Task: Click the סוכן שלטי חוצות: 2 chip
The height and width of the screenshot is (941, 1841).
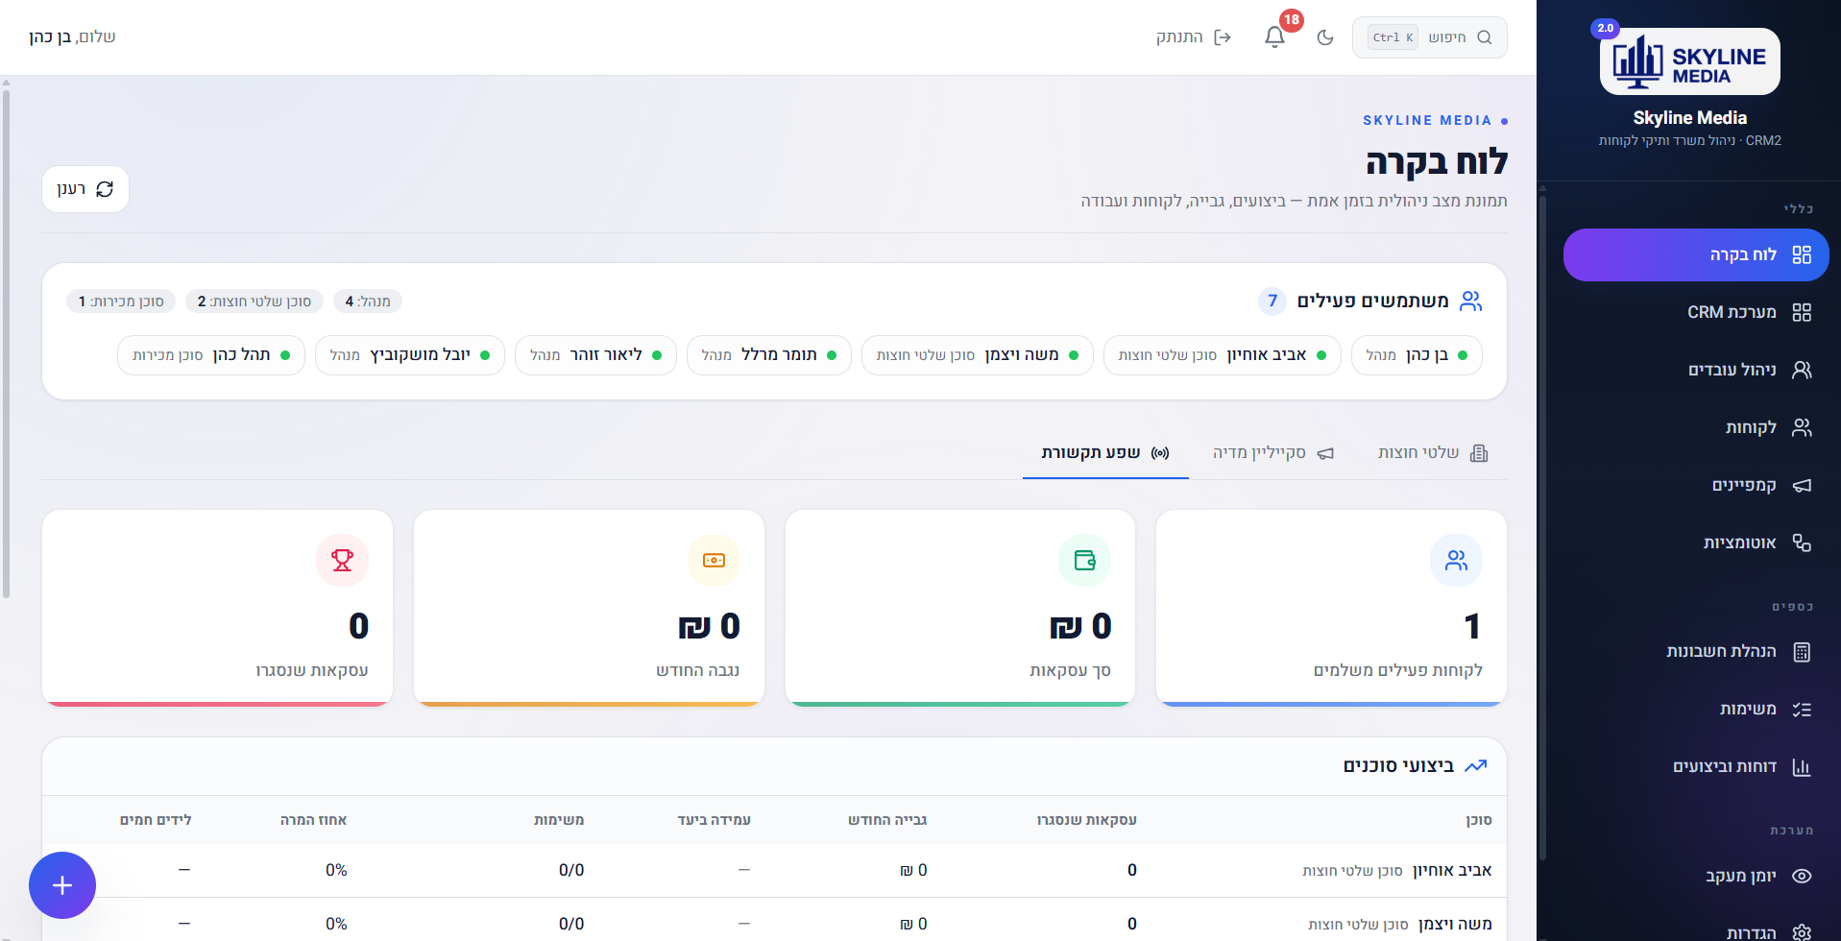Action: 254,302
